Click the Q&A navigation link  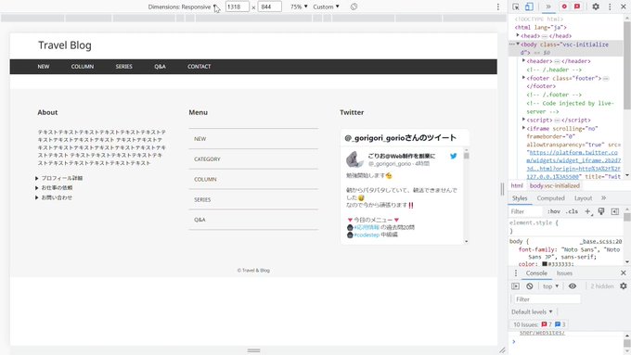pyautogui.click(x=160, y=67)
